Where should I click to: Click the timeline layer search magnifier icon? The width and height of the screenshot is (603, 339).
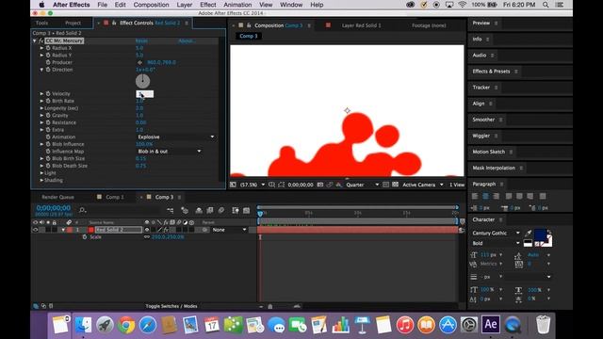pyautogui.click(x=82, y=210)
